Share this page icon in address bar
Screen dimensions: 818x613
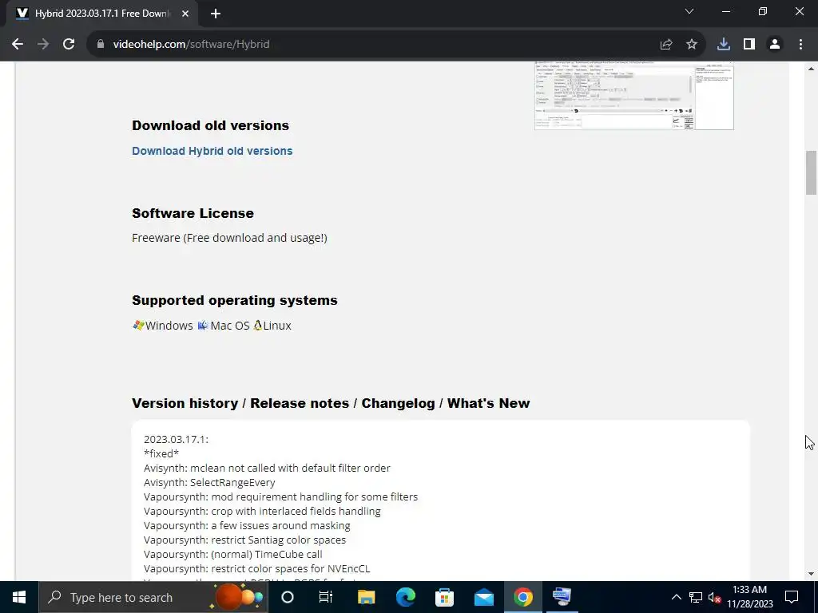coord(666,45)
